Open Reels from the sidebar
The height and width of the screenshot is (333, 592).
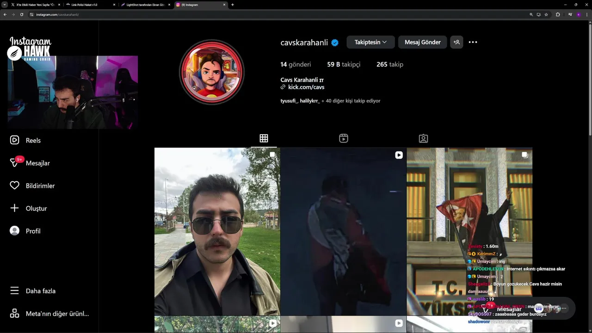pyautogui.click(x=25, y=140)
